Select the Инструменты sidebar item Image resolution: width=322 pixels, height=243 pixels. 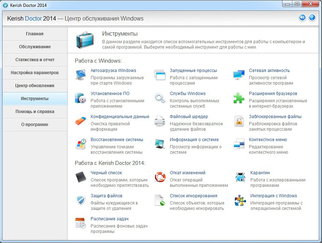click(x=35, y=99)
